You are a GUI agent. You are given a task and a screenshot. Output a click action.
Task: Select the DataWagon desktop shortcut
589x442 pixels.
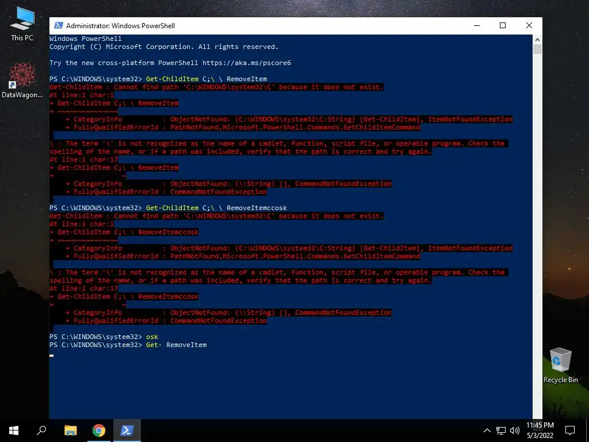22,80
